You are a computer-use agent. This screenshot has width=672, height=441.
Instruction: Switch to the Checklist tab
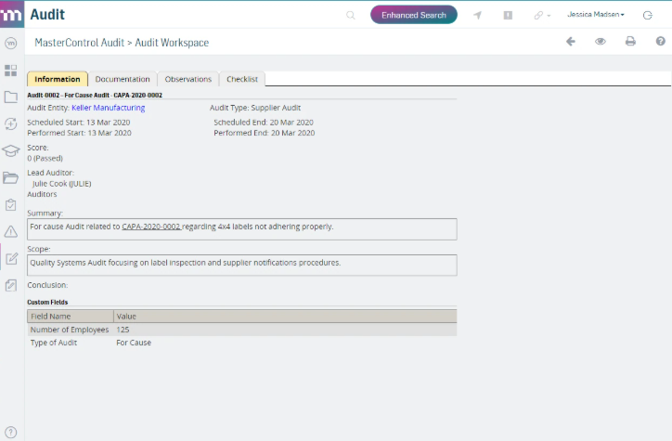click(x=242, y=79)
